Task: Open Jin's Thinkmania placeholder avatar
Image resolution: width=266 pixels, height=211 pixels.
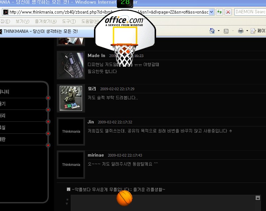Action: coord(71,131)
